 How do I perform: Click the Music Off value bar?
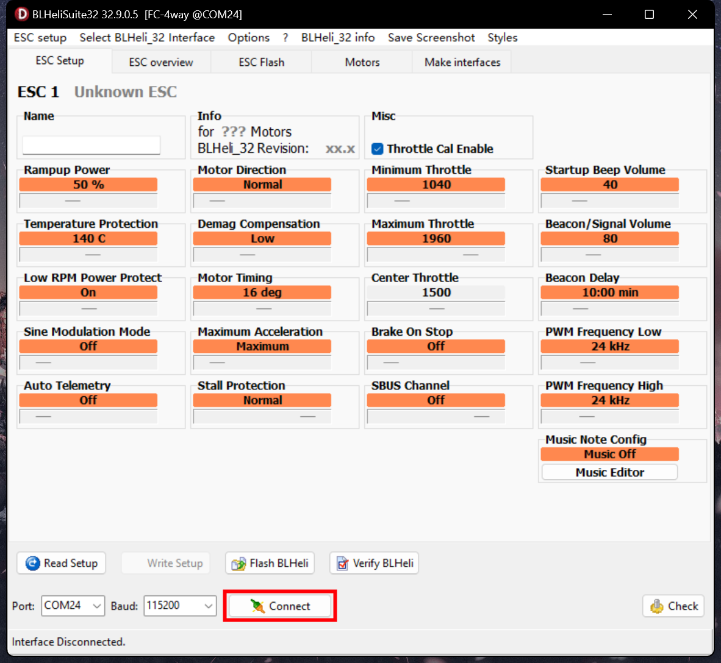[610, 454]
